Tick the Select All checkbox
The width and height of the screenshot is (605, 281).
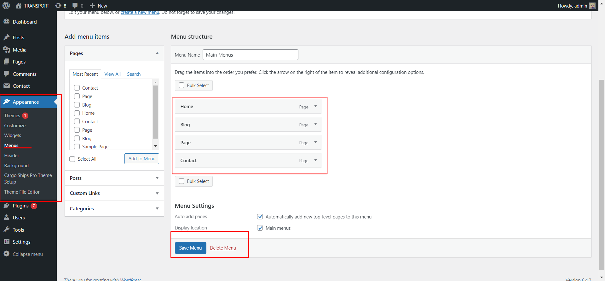coord(72,159)
